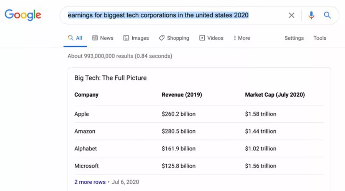Click the blue magnifier search icon
Viewport: 345px width, 191px height.
[x=327, y=15]
